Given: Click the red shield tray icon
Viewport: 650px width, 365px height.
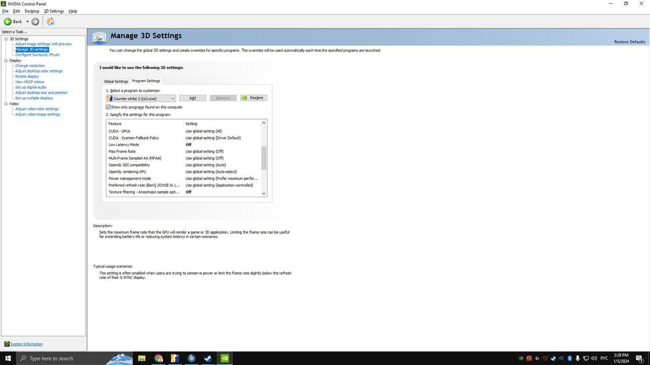Looking at the screenshot, I should 545,358.
